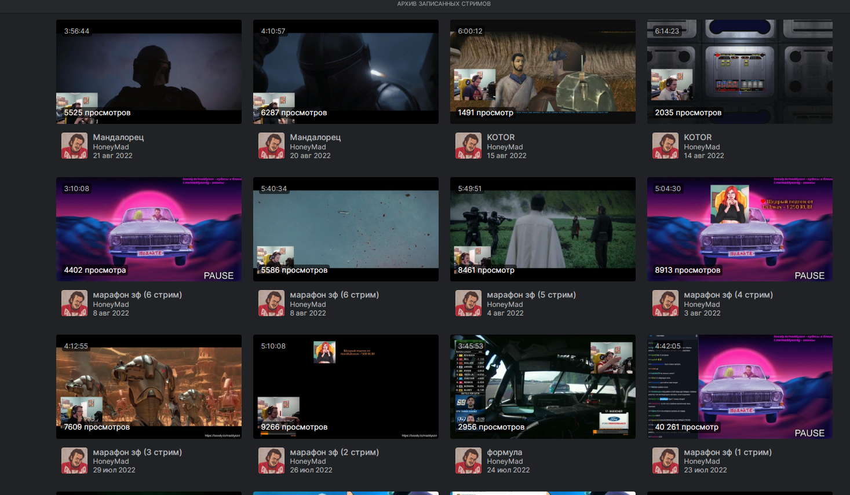Click title KOTOR dated 14 авг 2022

click(x=698, y=137)
